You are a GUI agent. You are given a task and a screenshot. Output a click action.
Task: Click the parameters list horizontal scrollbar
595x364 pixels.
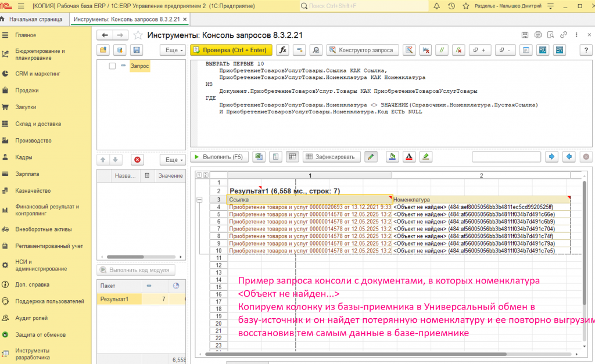[x=126, y=257]
